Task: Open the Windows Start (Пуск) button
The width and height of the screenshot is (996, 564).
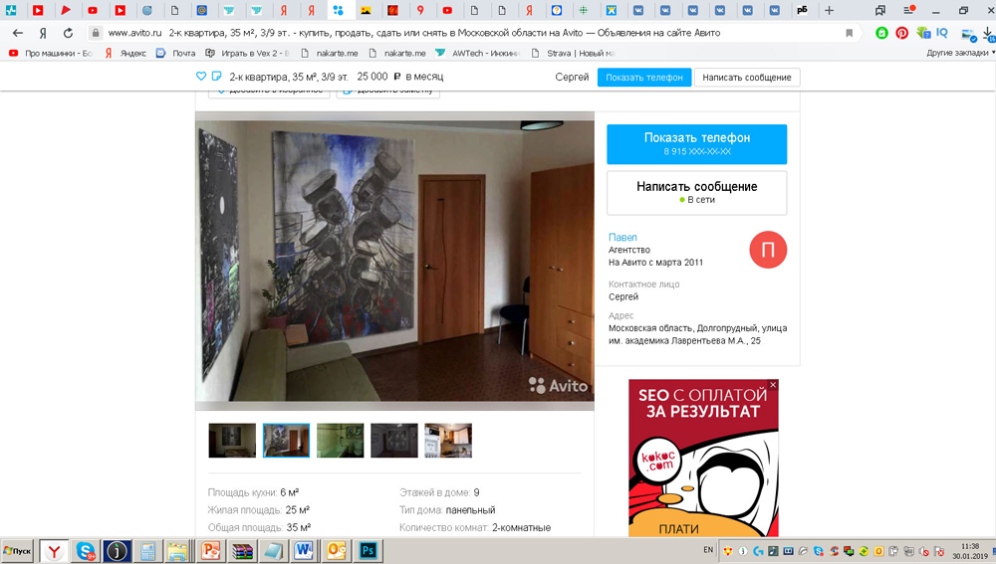Action: tap(17, 551)
